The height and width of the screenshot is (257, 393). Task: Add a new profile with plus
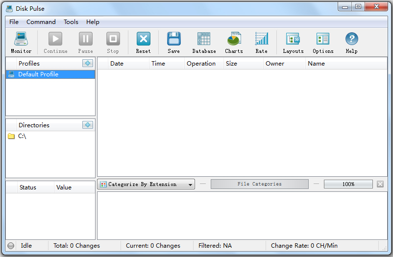(88, 63)
